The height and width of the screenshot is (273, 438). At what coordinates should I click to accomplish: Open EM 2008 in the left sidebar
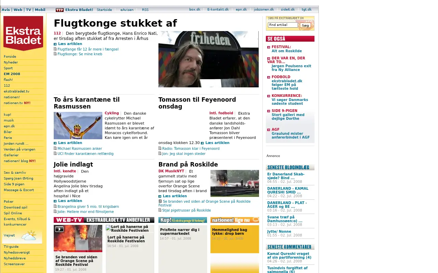coord(12,74)
